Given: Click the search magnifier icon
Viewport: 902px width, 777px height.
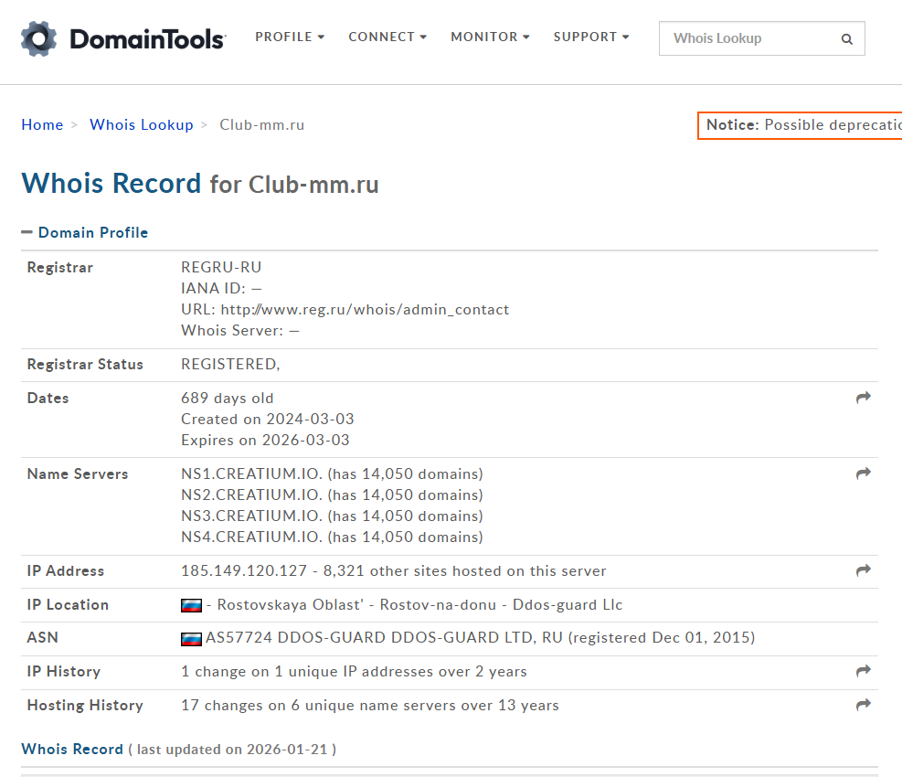Looking at the screenshot, I should pyautogui.click(x=846, y=39).
